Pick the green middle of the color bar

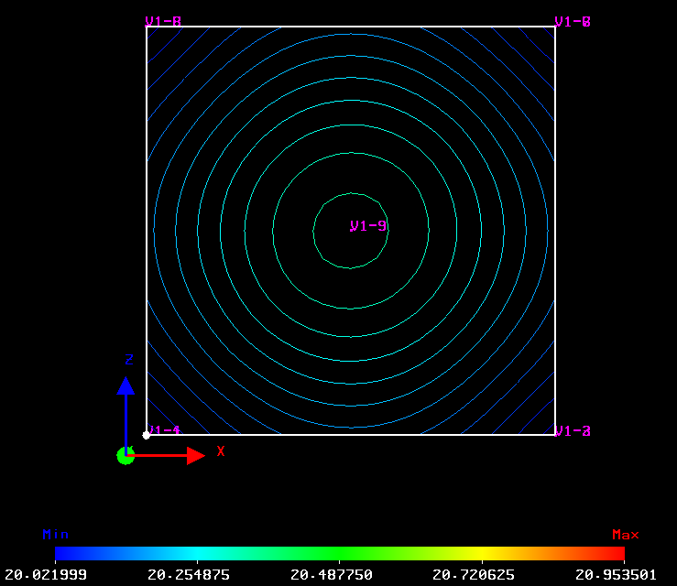click(340, 553)
